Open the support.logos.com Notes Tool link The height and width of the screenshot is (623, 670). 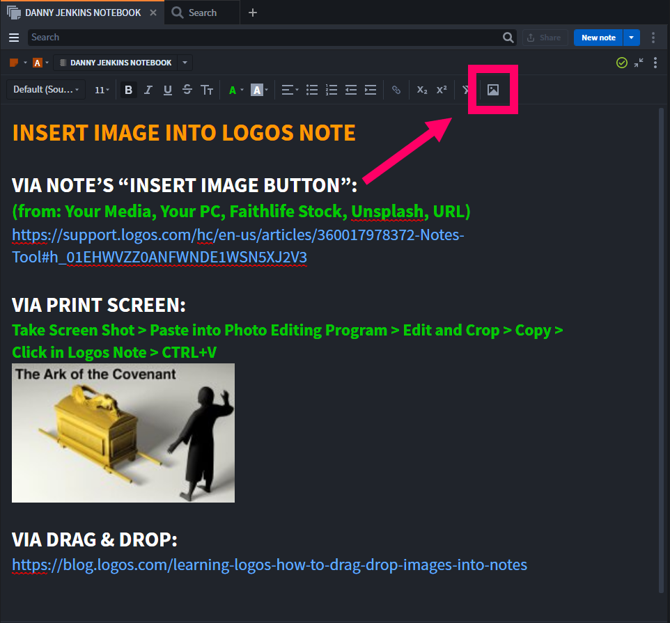(238, 246)
